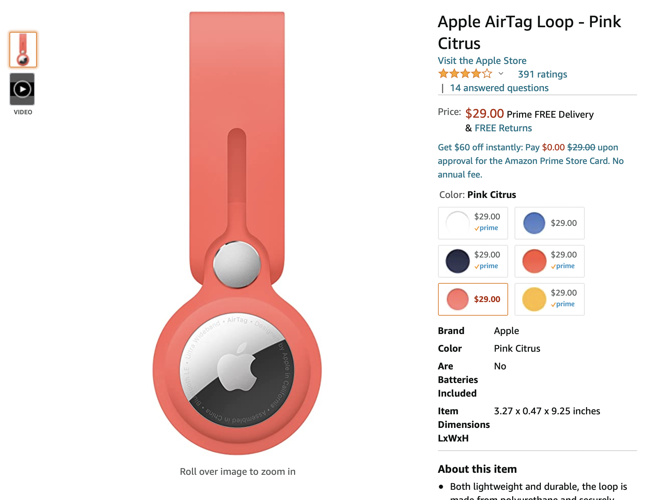Screen dimensions: 648x500
Task: Visit the Apple Store link
Action: pos(482,61)
